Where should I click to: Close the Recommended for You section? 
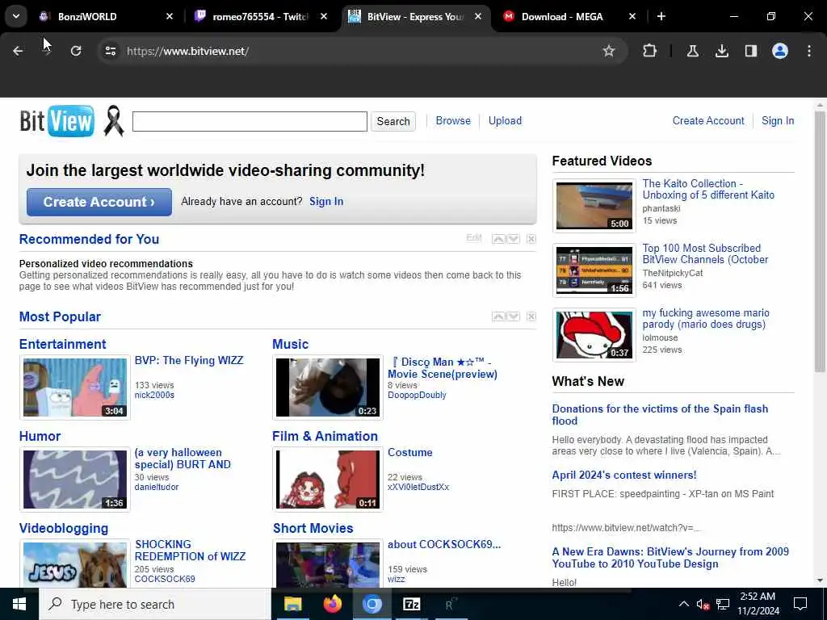tap(531, 239)
